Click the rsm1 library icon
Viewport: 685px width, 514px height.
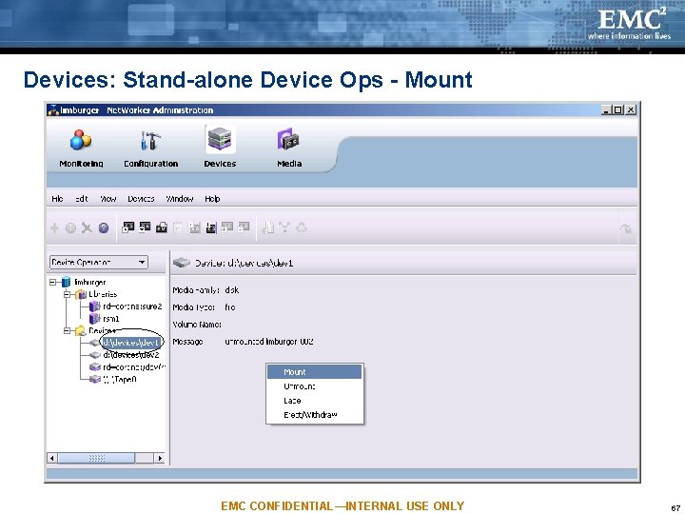tap(95, 319)
